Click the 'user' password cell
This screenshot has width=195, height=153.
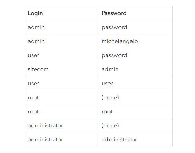(x=136, y=83)
